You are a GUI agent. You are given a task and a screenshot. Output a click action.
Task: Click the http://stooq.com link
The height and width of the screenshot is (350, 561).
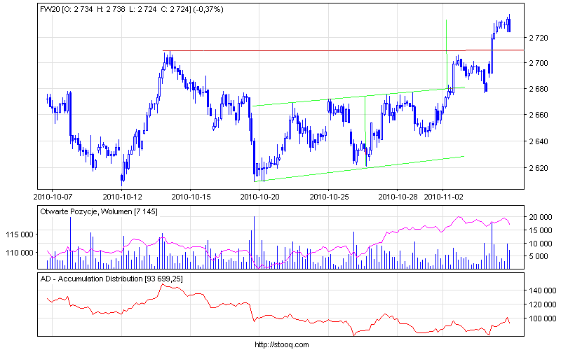coord(282,344)
